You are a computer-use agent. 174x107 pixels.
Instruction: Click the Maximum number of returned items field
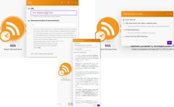54,25
